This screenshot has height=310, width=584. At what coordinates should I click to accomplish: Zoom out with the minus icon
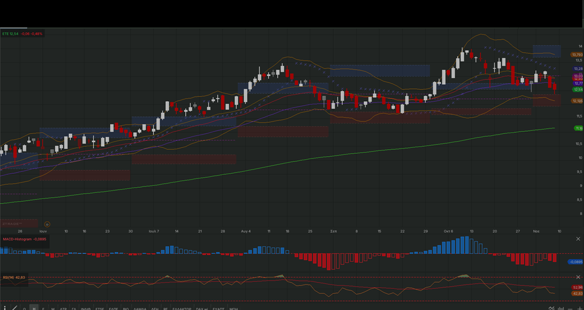click(570, 309)
